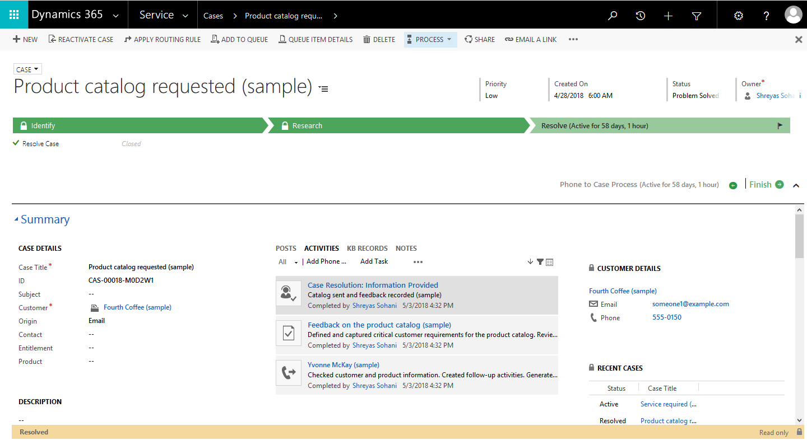This screenshot has width=807, height=440.
Task: Click the previous stage green arrow
Action: (733, 185)
